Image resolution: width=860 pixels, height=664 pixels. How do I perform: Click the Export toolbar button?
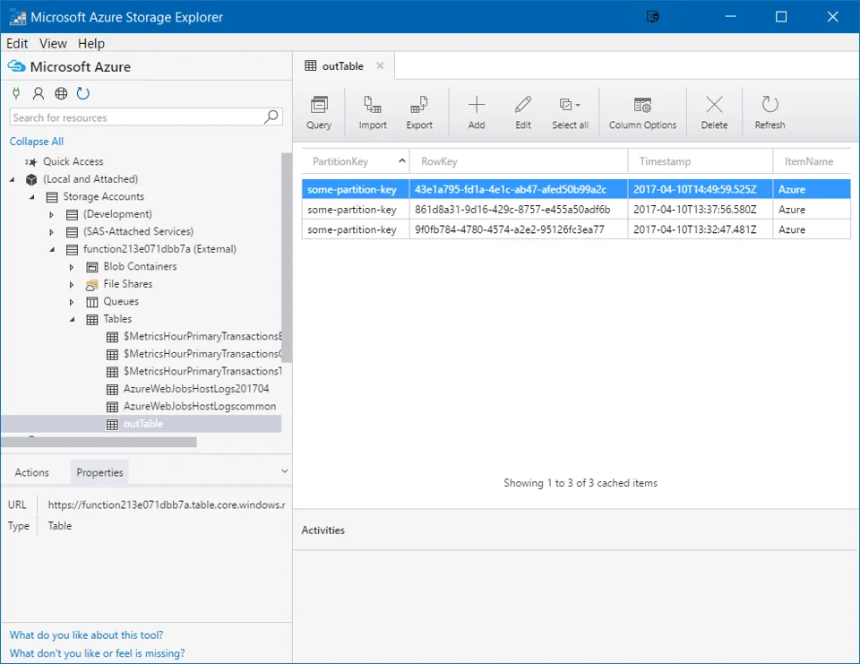(x=419, y=113)
